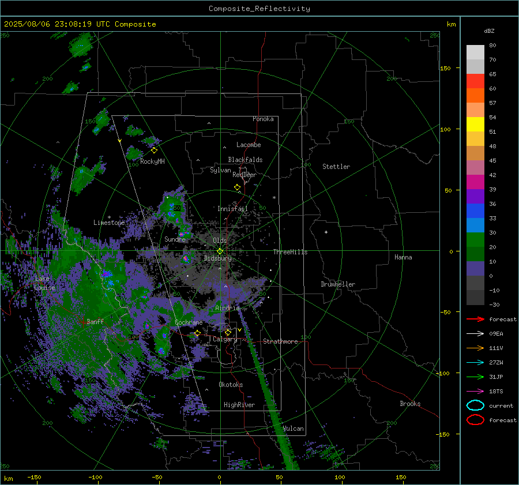Pick the red 65 dBZ color band

475,81
